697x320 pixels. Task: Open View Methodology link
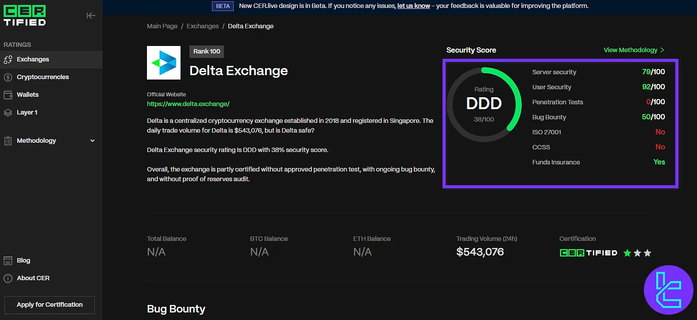630,50
